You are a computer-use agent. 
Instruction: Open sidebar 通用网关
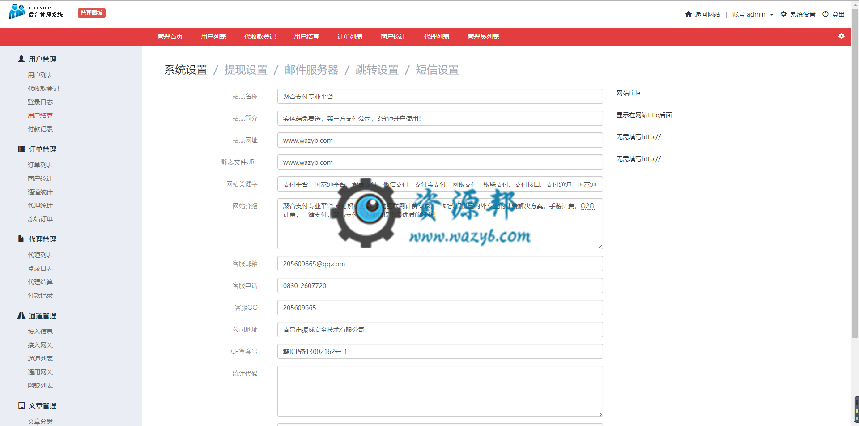[40, 372]
